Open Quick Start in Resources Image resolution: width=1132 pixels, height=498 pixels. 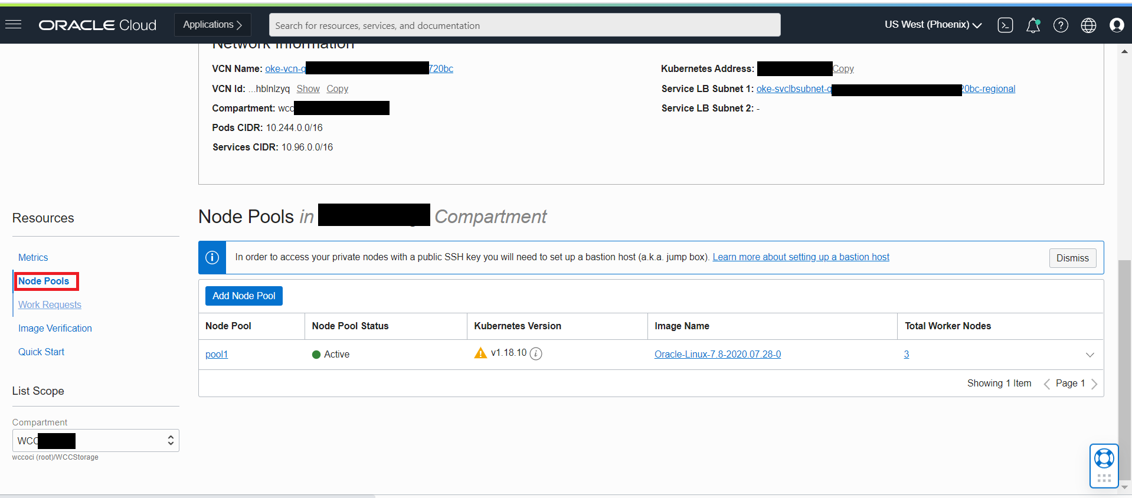41,352
